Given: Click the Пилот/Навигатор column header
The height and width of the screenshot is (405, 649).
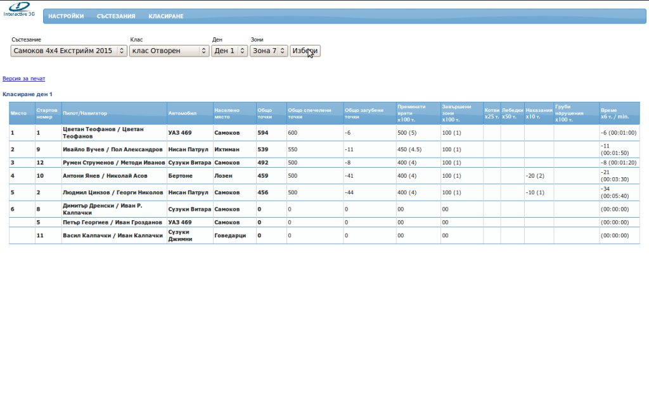Looking at the screenshot, I should pos(85,113).
